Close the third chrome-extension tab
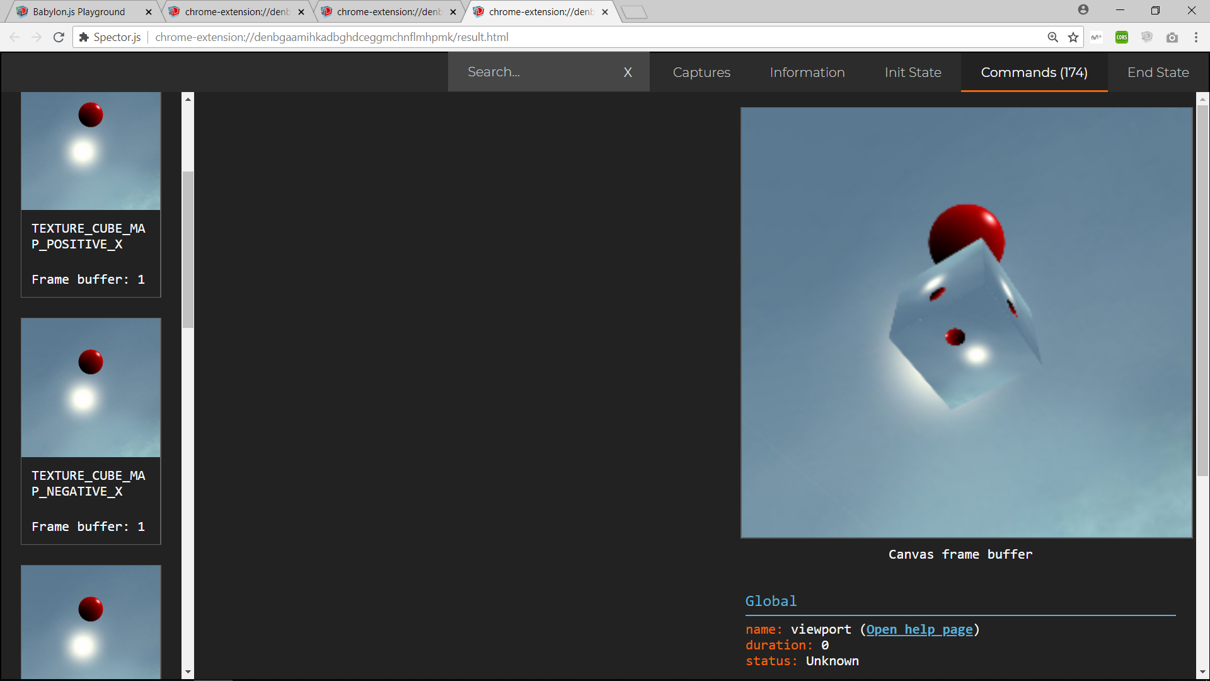The width and height of the screenshot is (1210, 681). tap(453, 12)
